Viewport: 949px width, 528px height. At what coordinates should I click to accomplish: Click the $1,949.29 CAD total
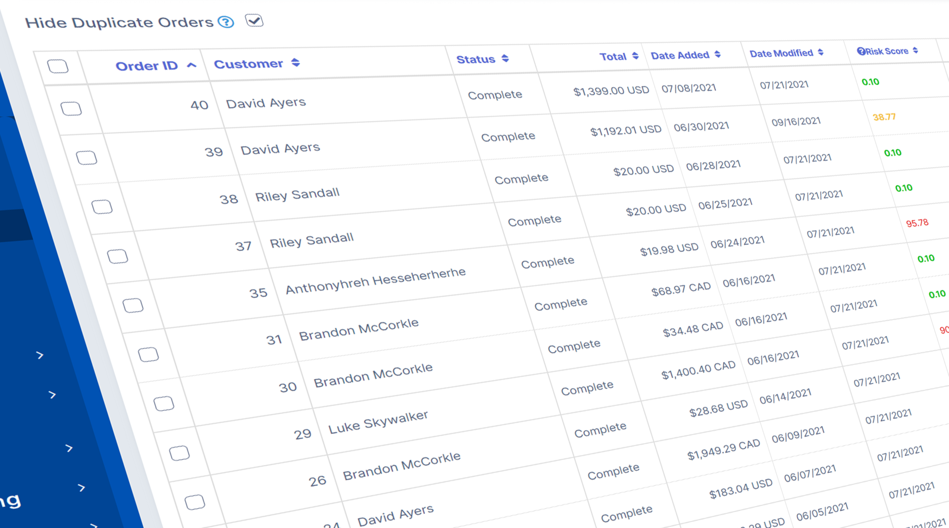[724, 449]
